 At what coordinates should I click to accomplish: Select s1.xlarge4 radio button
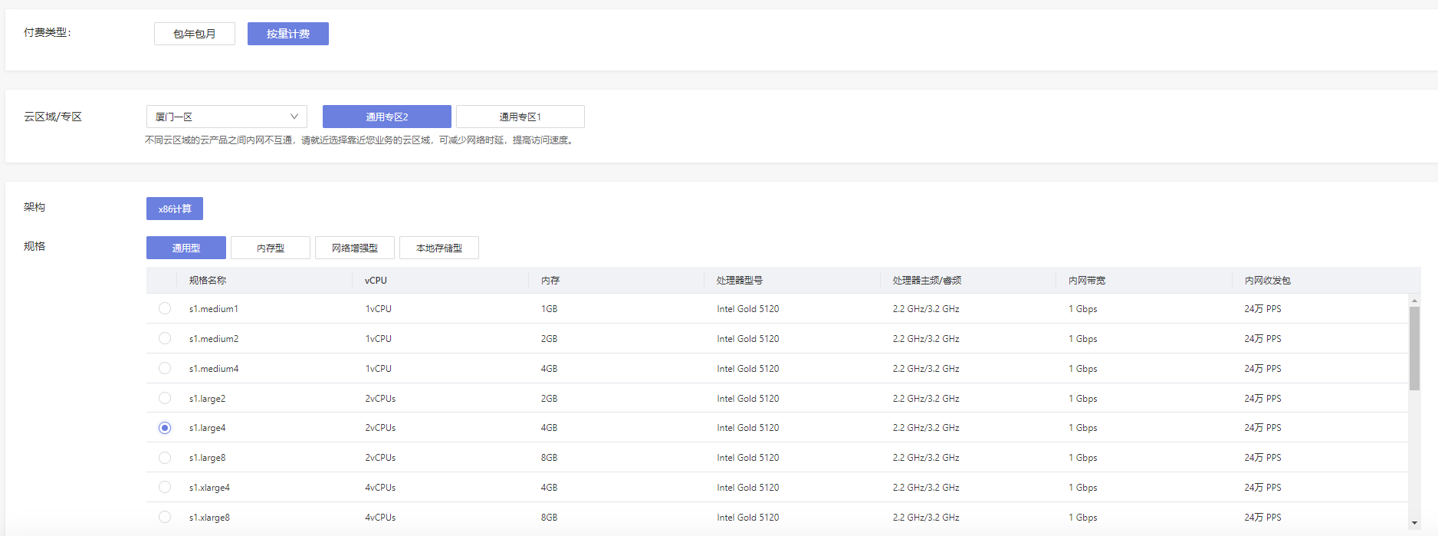[165, 487]
